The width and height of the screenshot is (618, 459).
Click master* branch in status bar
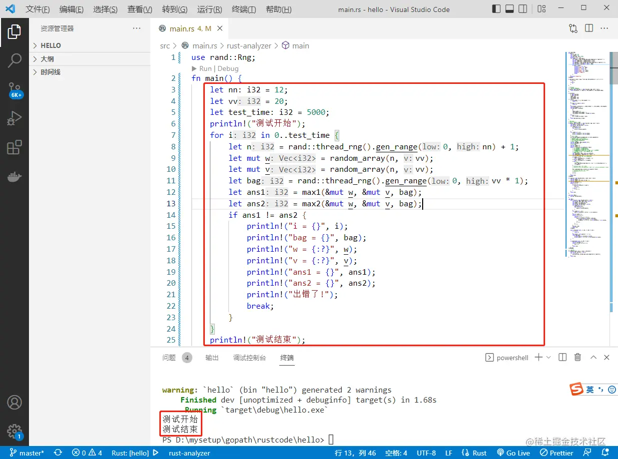pyautogui.click(x=27, y=453)
